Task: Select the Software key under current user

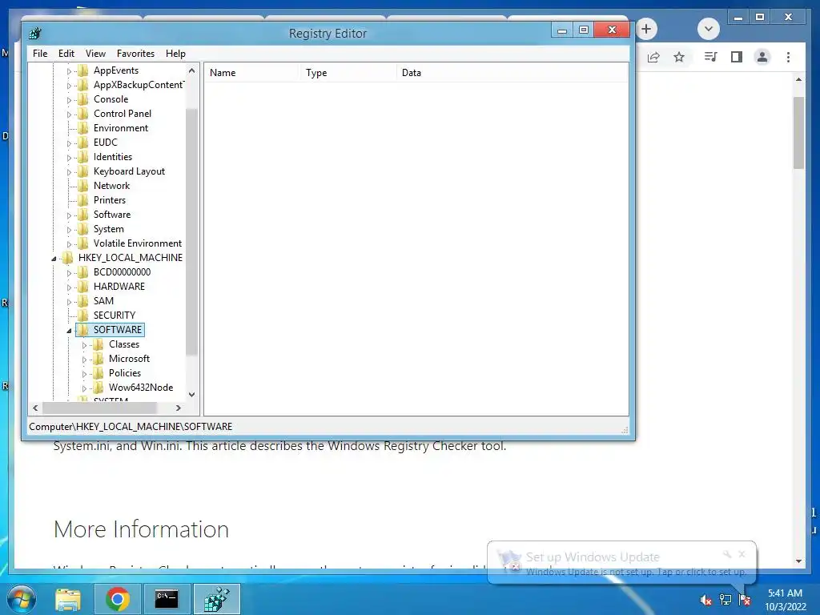Action: (112, 215)
